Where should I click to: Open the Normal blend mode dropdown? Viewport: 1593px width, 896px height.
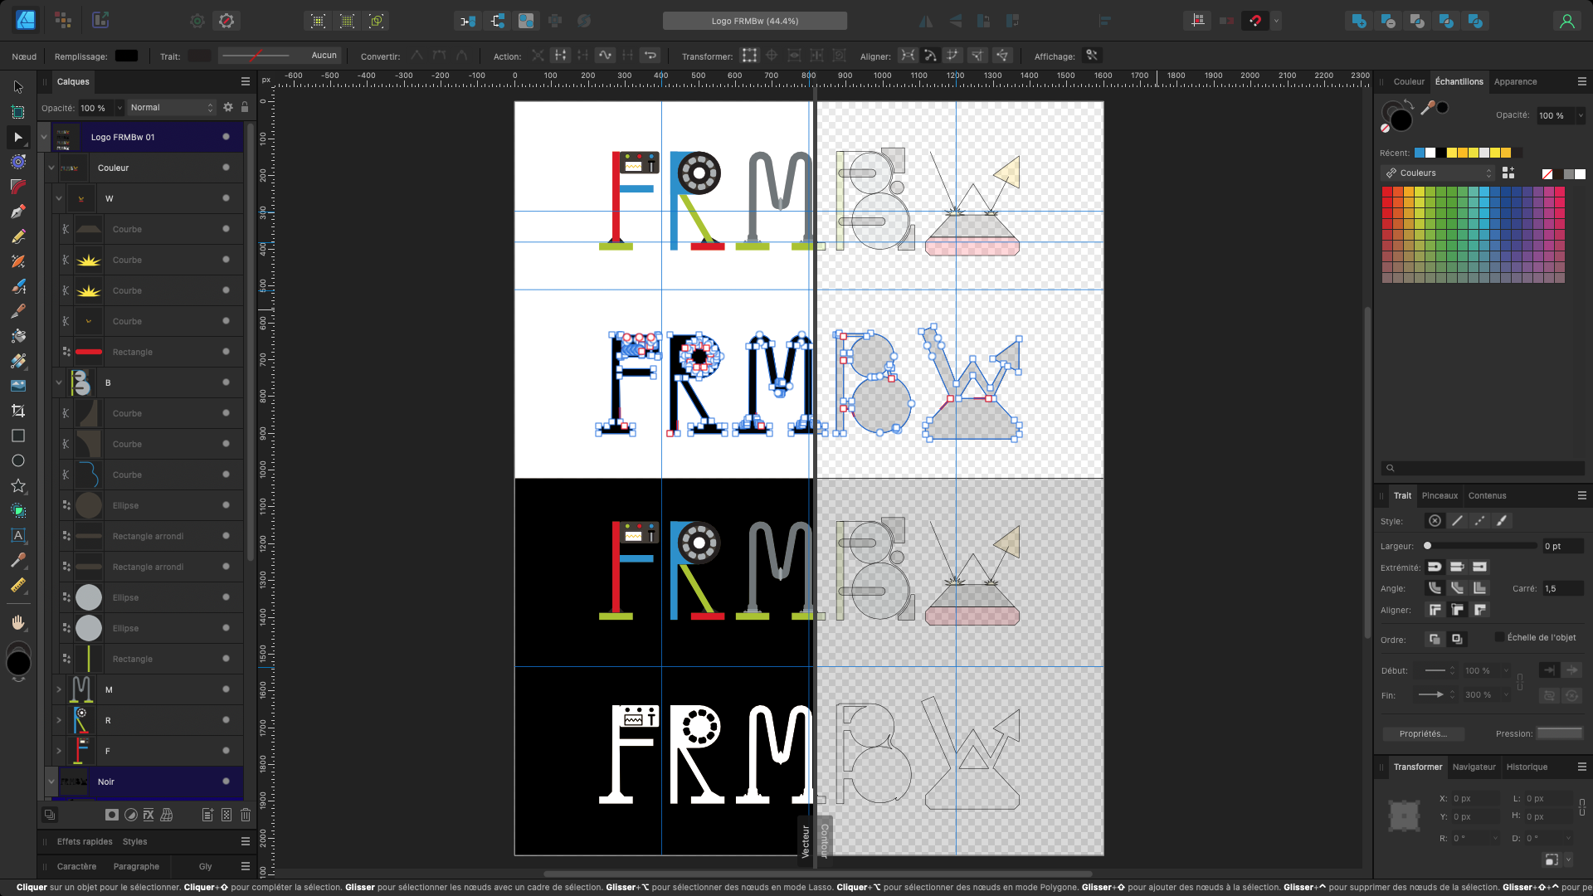tap(171, 107)
